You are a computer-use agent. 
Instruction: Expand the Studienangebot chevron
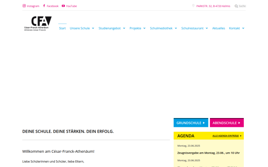(124, 29)
